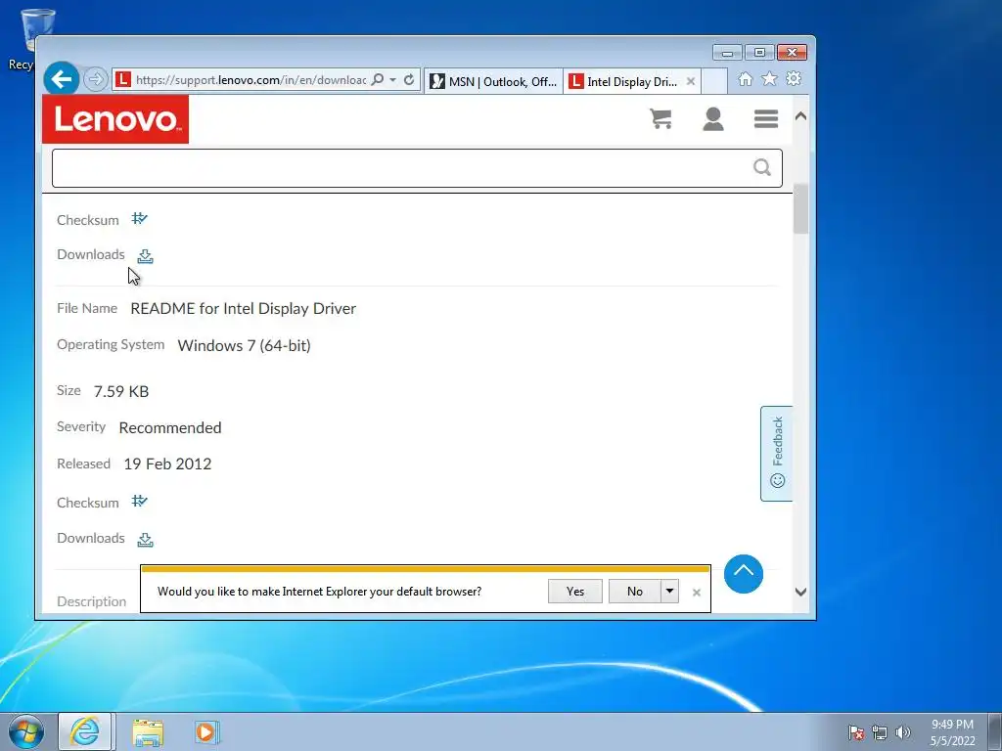1002x751 pixels.
Task: Click the vertical scrollbar thumb
Action: point(800,209)
